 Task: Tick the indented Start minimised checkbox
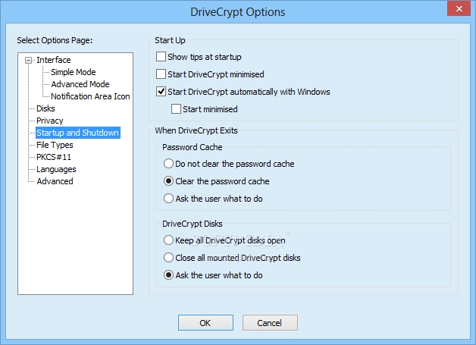[x=176, y=109]
